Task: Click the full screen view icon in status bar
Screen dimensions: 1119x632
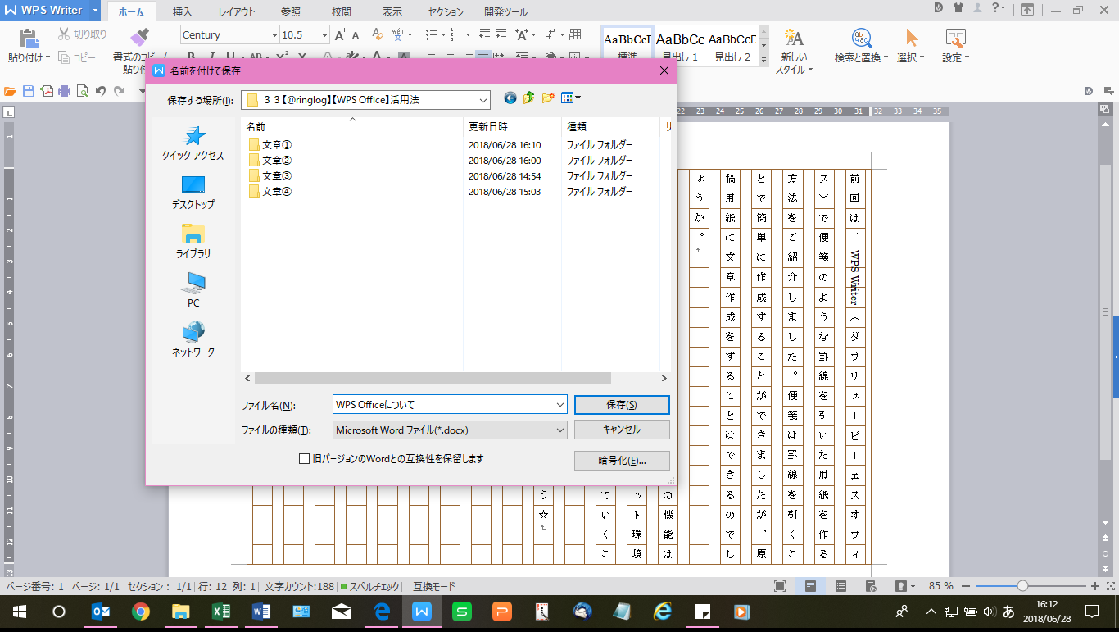Action: click(x=780, y=586)
